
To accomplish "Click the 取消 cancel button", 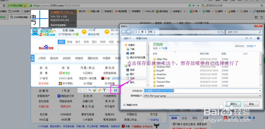I will [251, 104].
